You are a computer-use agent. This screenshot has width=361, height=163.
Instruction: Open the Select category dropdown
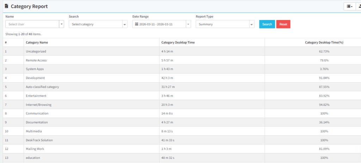[x=98, y=24]
